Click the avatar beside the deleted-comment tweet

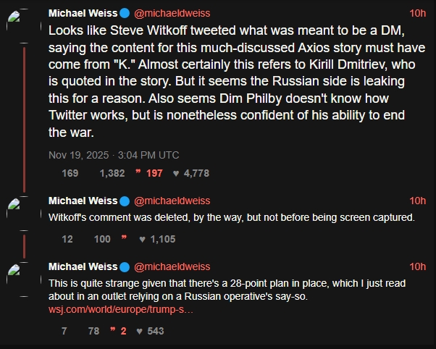pos(18,206)
